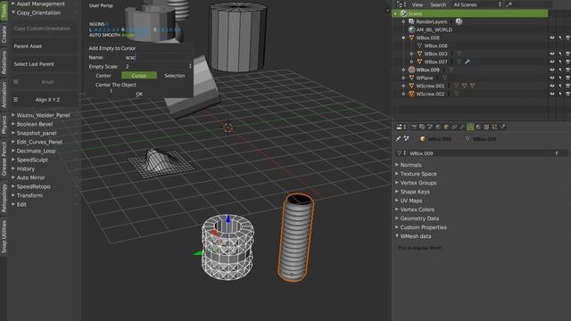Click the Align X Y Z button
This screenshot has width=571, height=321.
click(x=47, y=99)
